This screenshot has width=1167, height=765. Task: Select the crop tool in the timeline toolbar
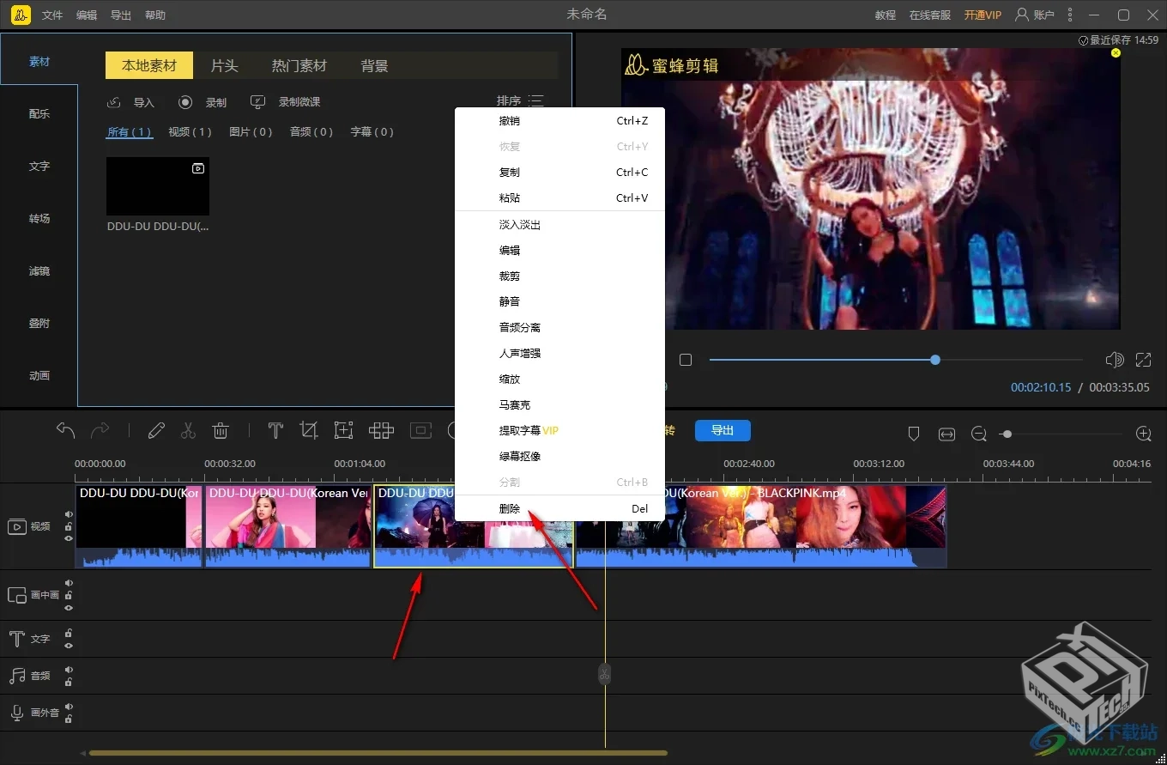(x=309, y=430)
